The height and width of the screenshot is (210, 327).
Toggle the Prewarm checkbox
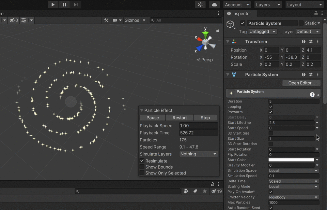click(271, 112)
